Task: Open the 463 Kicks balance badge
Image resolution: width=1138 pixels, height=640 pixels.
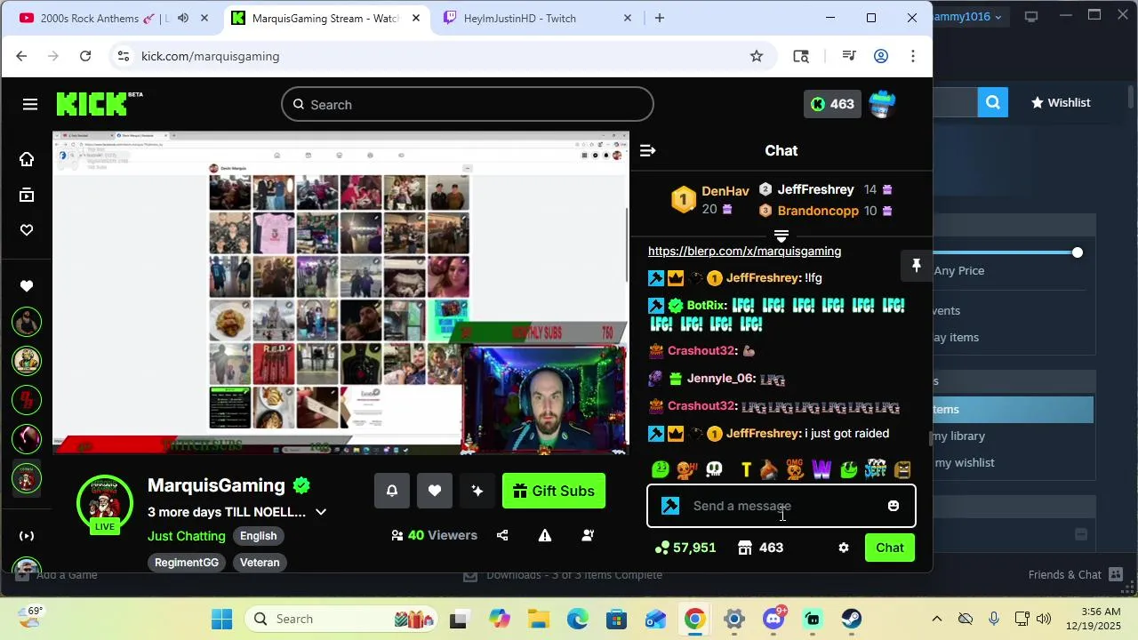Action: coord(832,104)
